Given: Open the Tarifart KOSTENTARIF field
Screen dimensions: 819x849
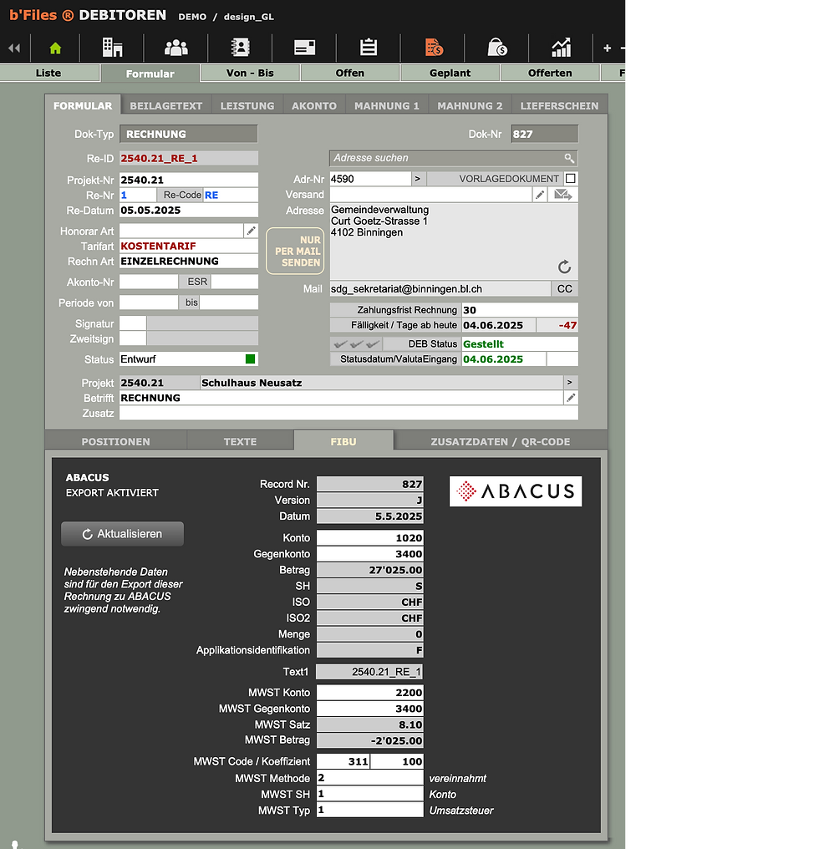Looking at the screenshot, I should pyautogui.click(x=189, y=246).
